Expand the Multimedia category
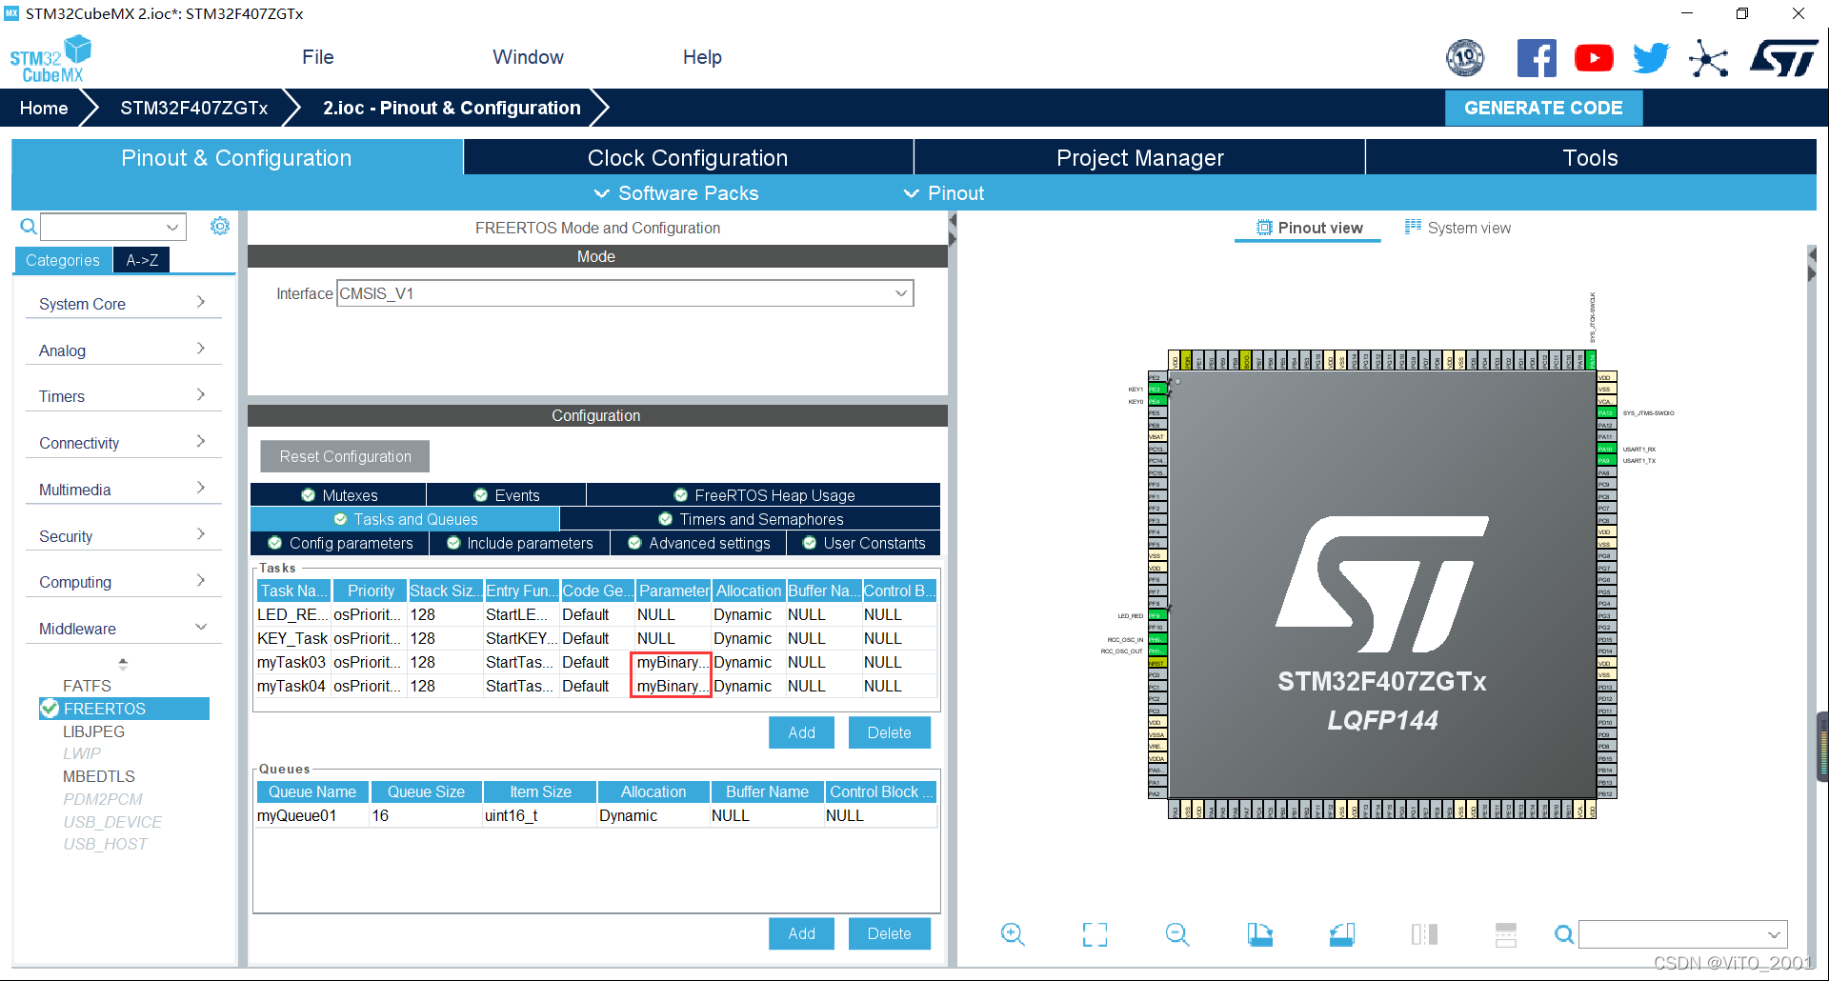Image resolution: width=1829 pixels, height=981 pixels. [124, 490]
